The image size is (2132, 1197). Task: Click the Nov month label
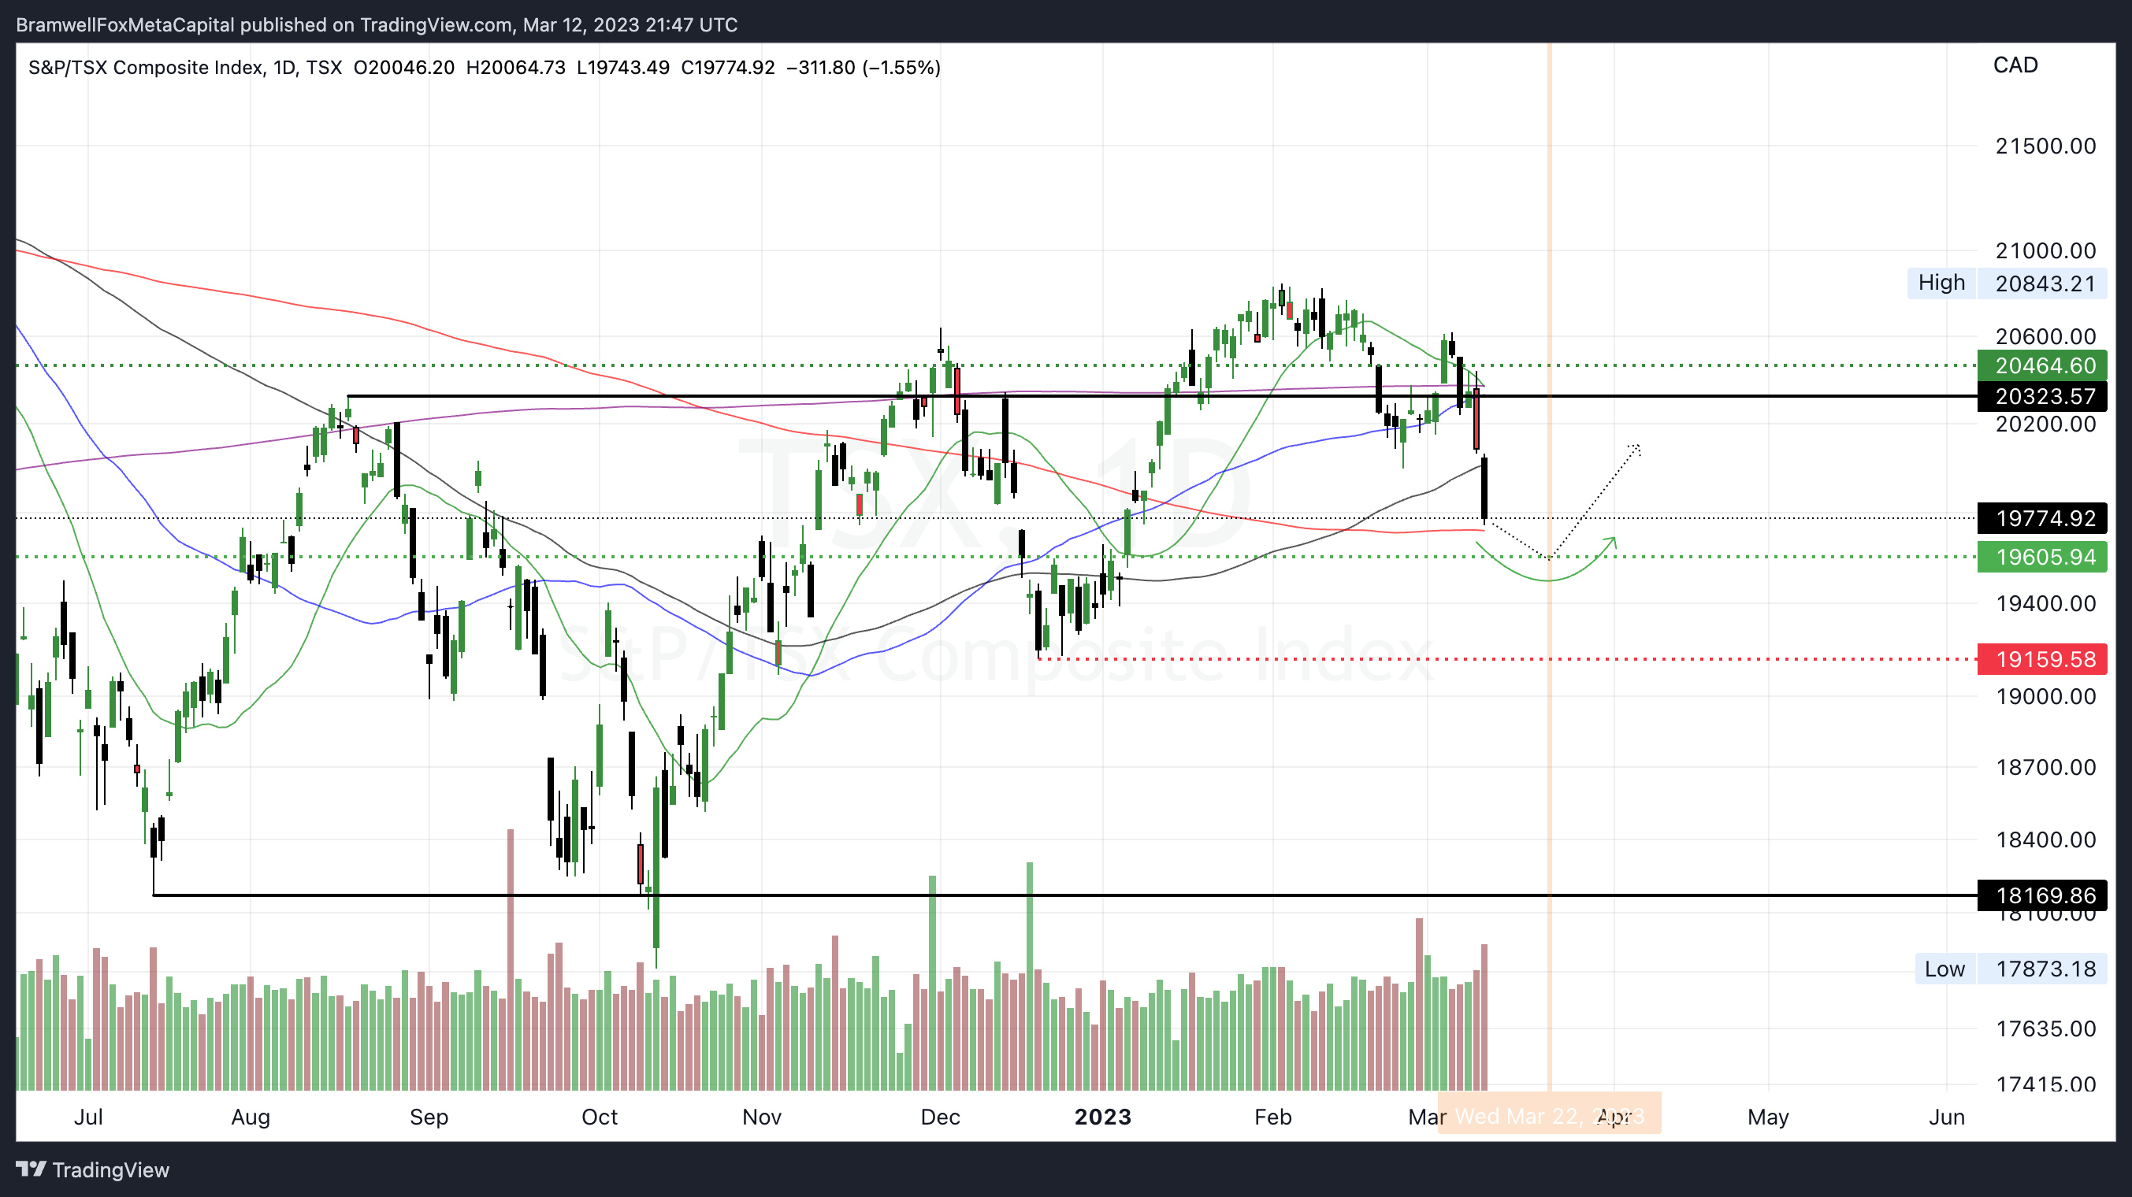[761, 1117]
